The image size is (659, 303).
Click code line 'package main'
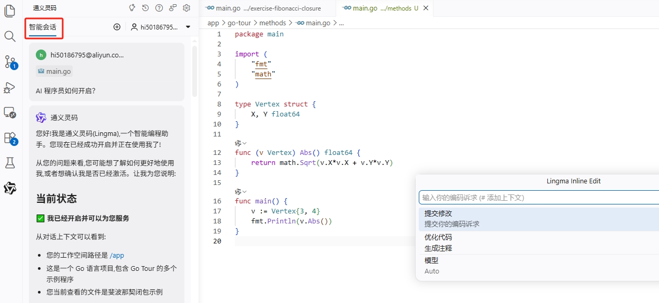259,34
